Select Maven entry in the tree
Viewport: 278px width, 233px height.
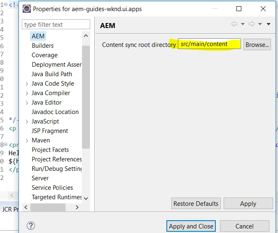coord(41,140)
